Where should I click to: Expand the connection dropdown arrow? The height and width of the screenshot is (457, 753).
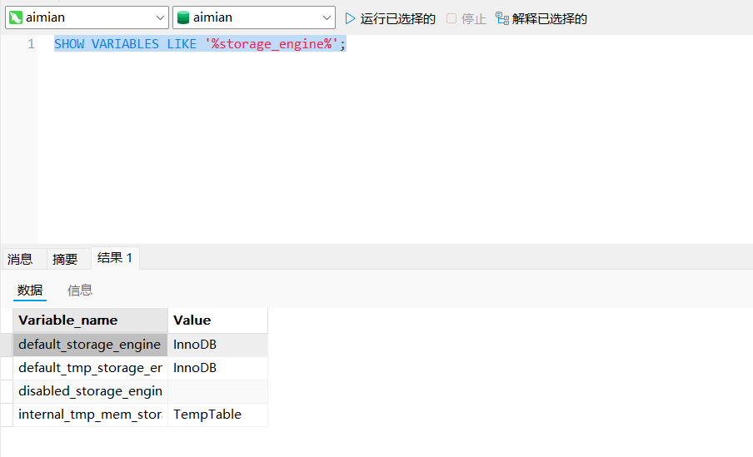tap(161, 17)
